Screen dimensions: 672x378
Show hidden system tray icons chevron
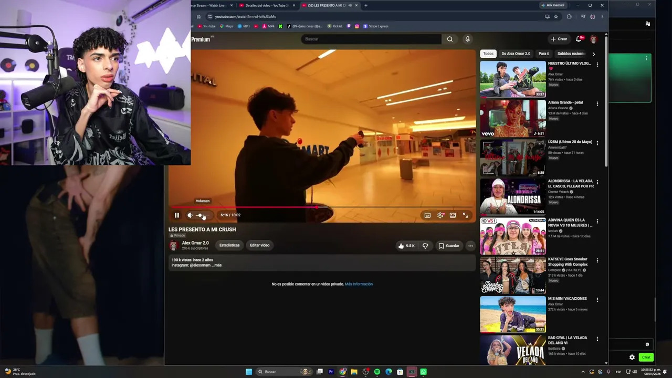[583, 372]
